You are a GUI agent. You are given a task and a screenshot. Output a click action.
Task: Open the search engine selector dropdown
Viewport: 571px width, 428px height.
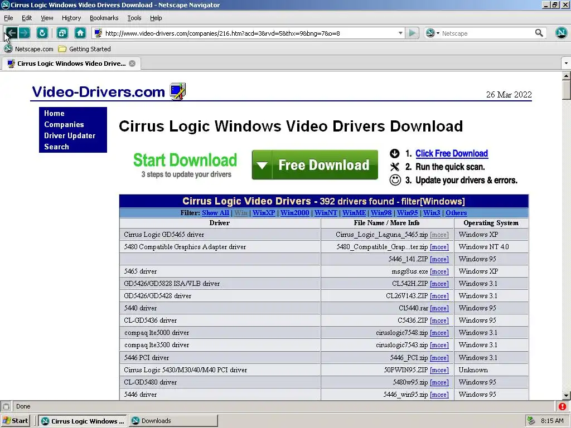pyautogui.click(x=433, y=33)
